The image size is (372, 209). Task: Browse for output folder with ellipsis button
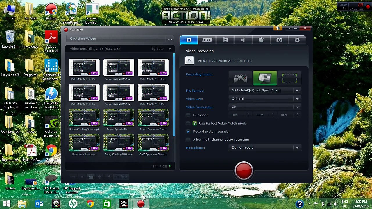point(170,39)
